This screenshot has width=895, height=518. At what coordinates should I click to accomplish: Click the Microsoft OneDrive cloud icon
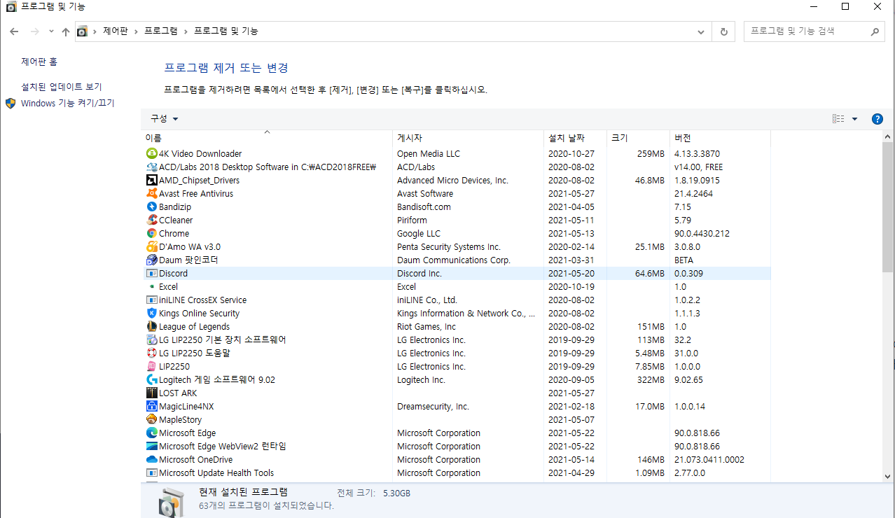pyautogui.click(x=152, y=459)
